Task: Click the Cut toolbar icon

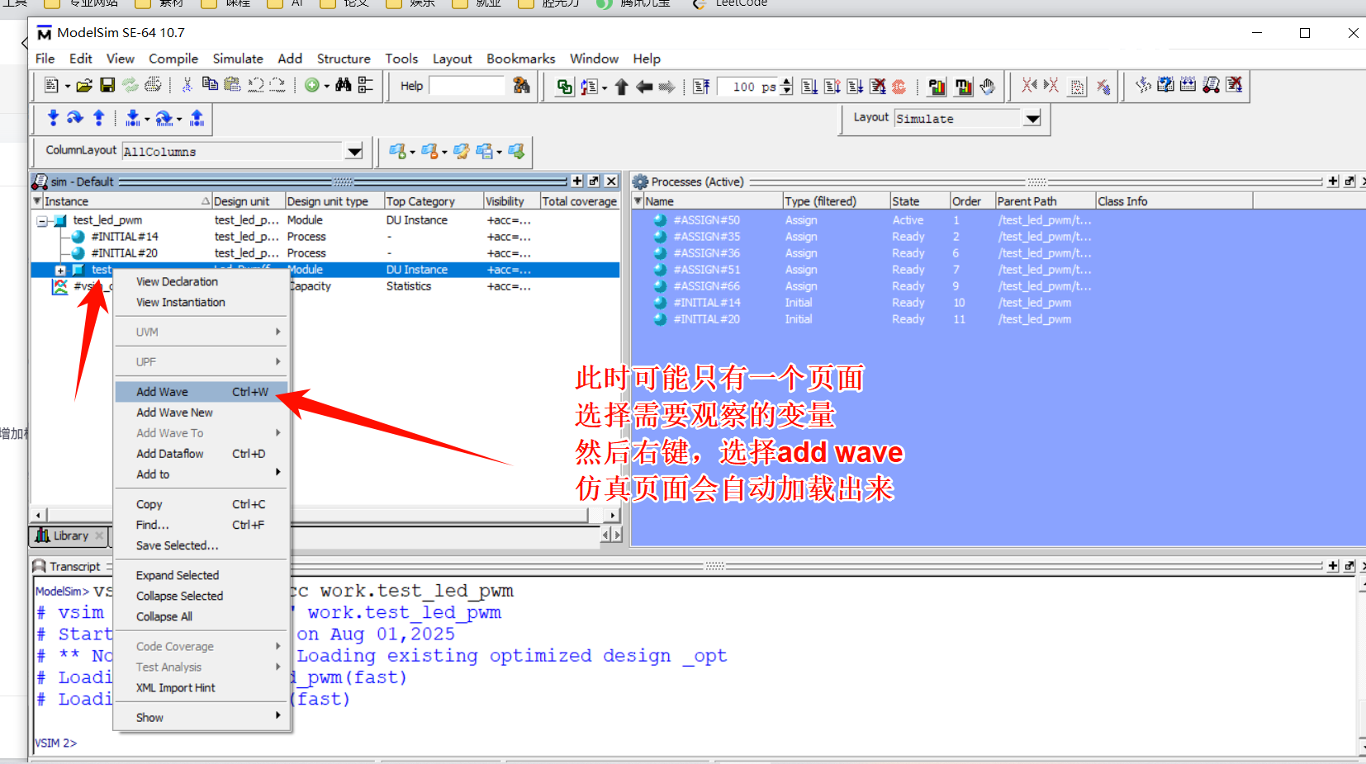Action: point(187,85)
